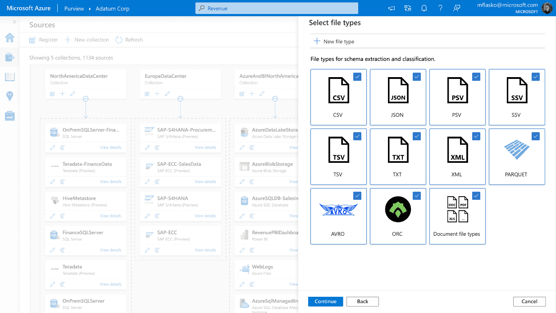Open View details for FinanceSQLServer
The width and height of the screenshot is (556, 313).
point(110,250)
